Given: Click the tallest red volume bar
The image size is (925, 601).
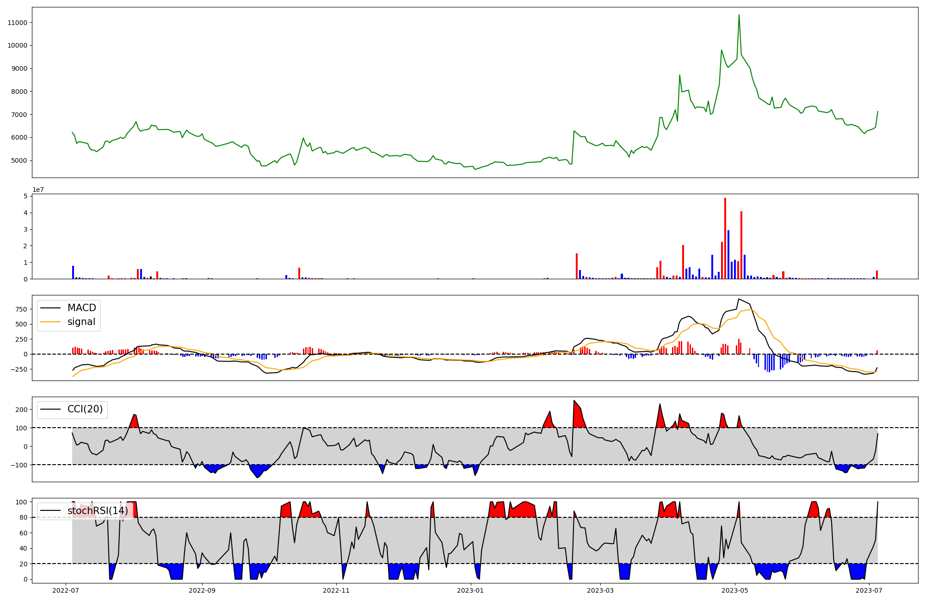Looking at the screenshot, I should pos(725,238).
